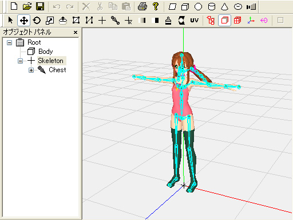Select the arrow selection tool
This screenshot has width=293, height=220.
(x=11, y=20)
